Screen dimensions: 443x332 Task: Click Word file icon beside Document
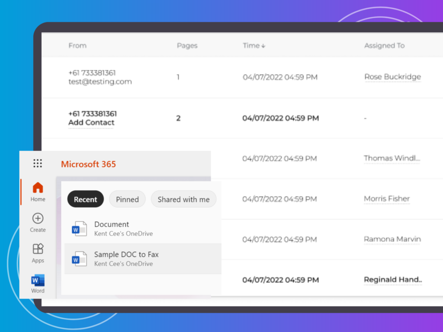pos(80,229)
